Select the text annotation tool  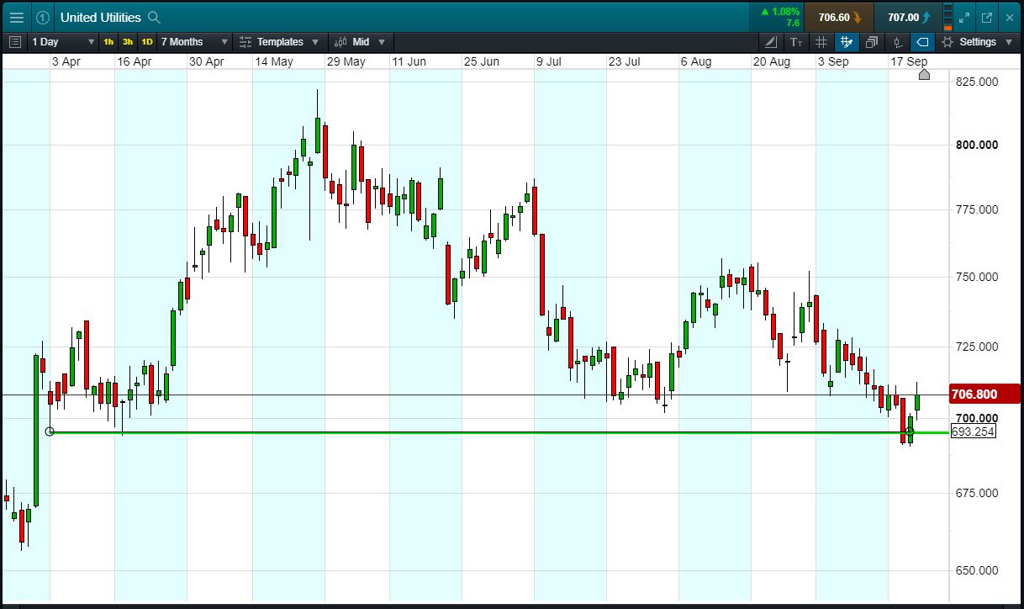pyautogui.click(x=795, y=42)
